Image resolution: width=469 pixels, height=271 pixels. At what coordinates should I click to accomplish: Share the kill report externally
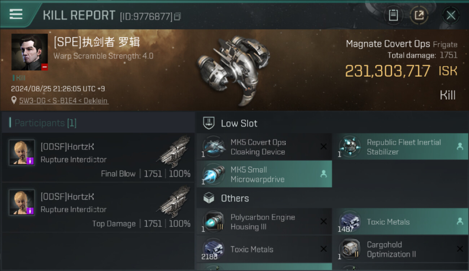point(419,15)
